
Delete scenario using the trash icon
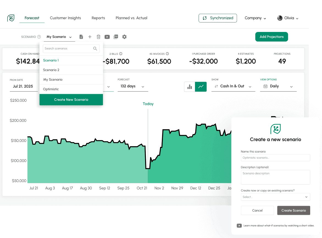coord(98,37)
